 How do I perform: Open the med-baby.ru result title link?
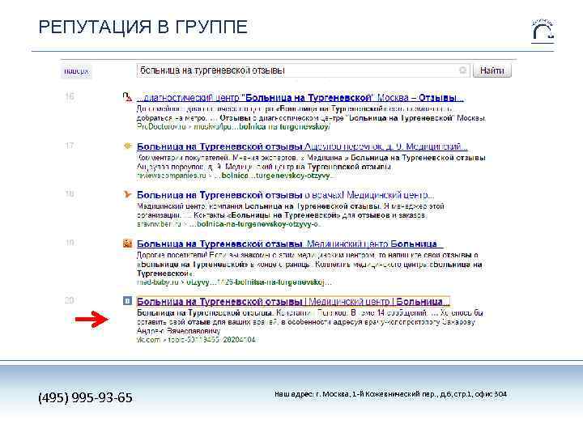(290, 244)
